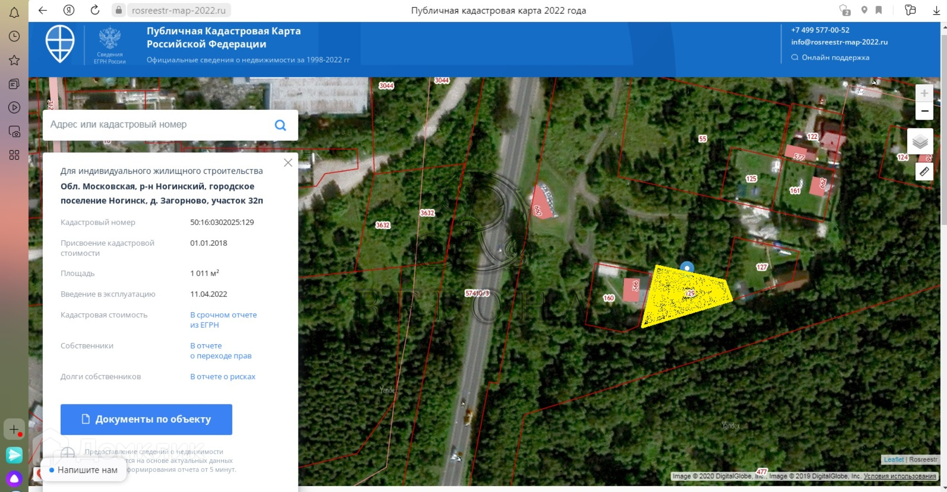Click the commissioning date 11.04.2022
The width and height of the screenshot is (947, 492).
click(x=209, y=294)
